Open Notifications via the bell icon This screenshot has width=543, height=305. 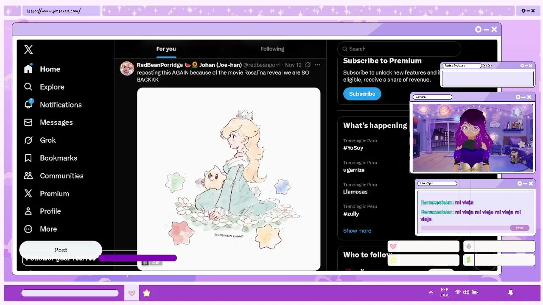[x=28, y=104]
